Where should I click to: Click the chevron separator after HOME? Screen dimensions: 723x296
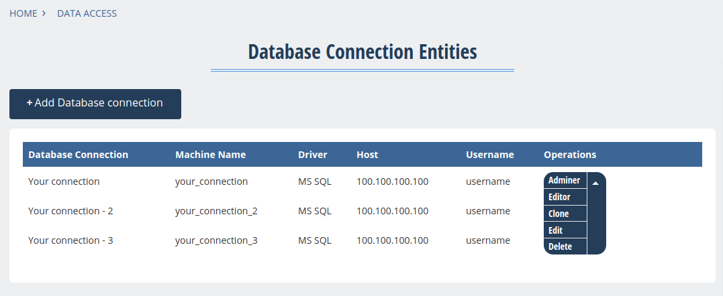click(44, 13)
